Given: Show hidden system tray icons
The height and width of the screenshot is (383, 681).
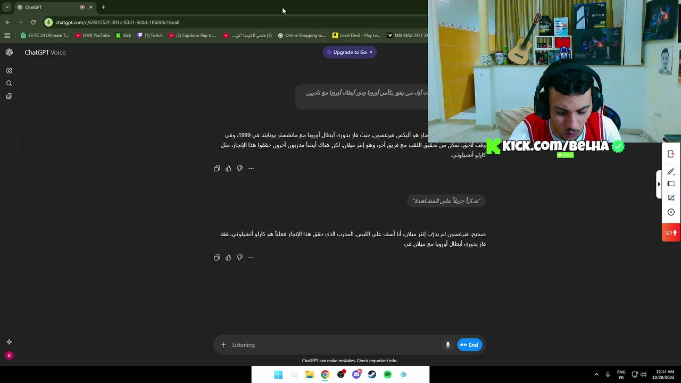Looking at the screenshot, I should (x=596, y=374).
